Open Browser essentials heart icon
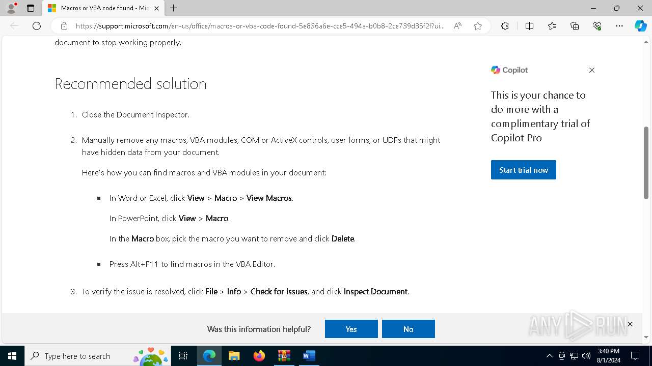 click(597, 26)
